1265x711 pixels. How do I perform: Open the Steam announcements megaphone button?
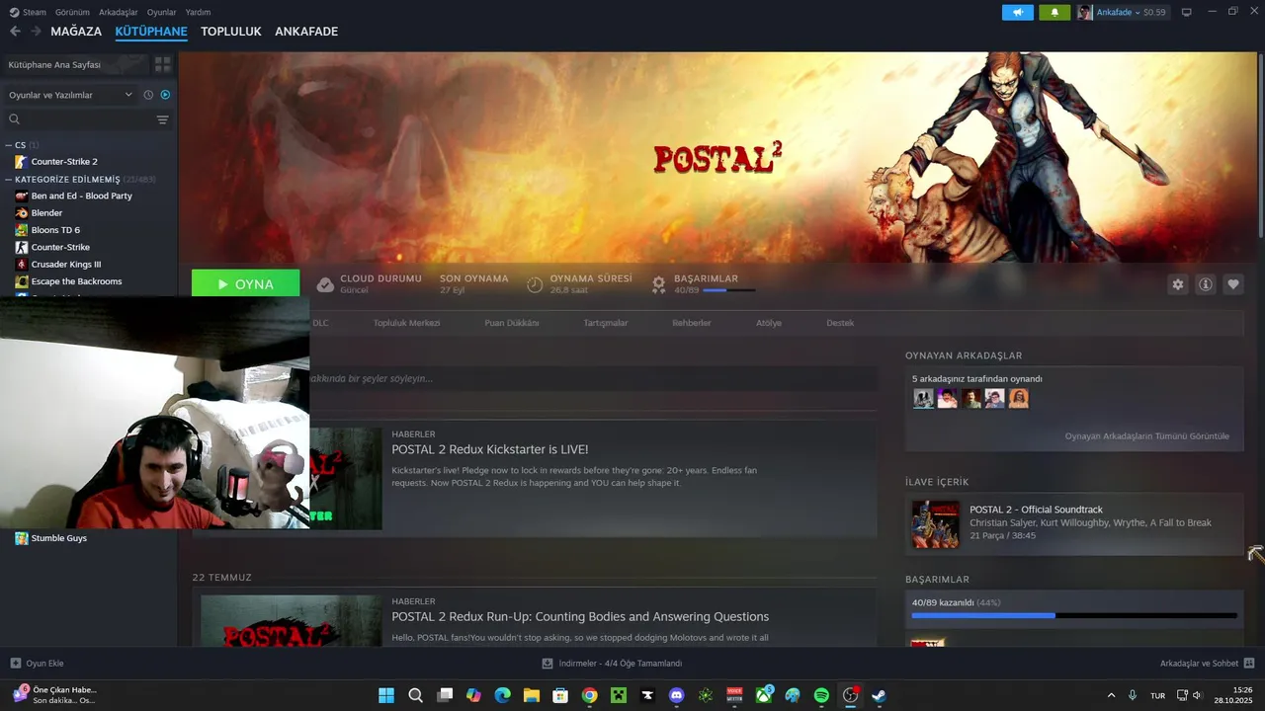tap(1017, 12)
